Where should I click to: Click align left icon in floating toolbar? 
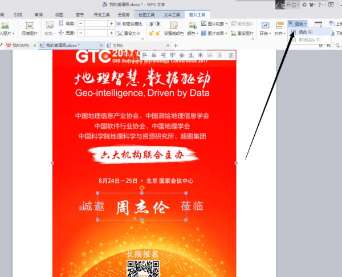pyautogui.click(x=144, y=55)
